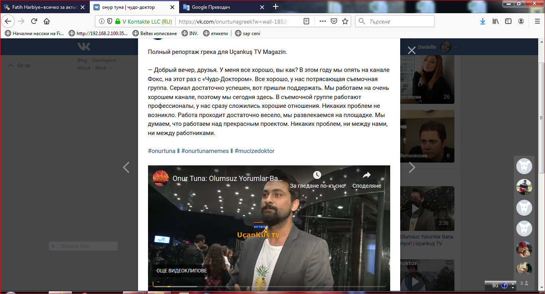Go to Firefox home page icon
545x294 pixels.
point(47,21)
